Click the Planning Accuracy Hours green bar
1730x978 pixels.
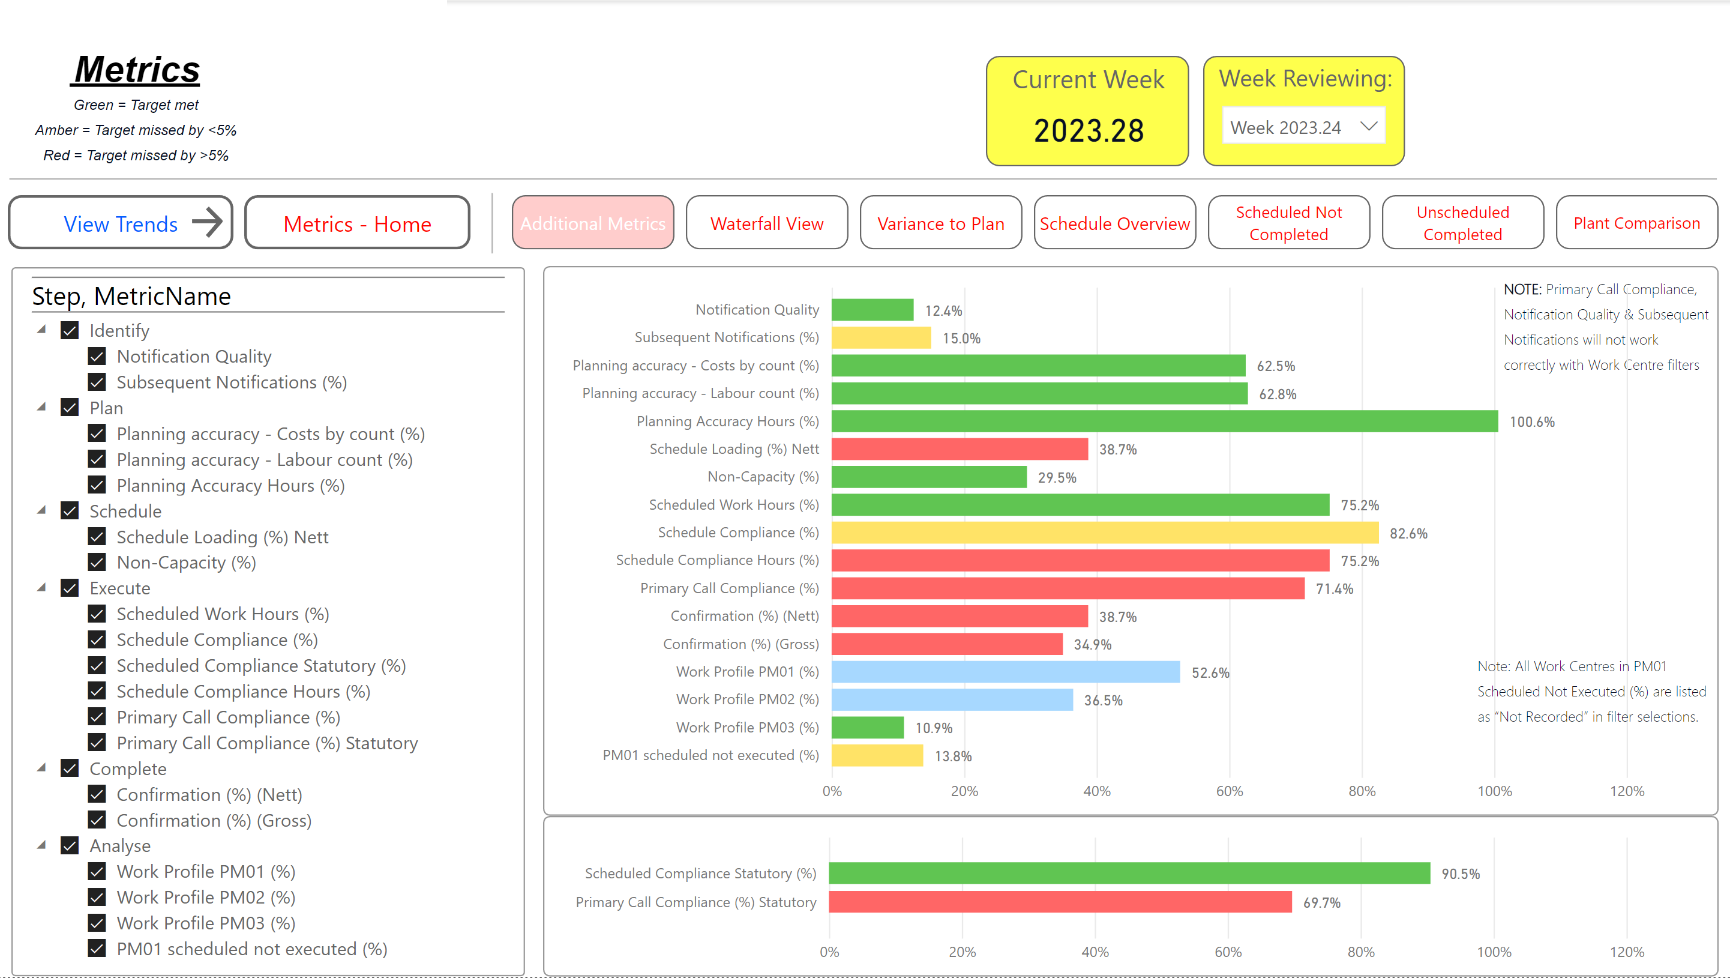coord(1164,421)
